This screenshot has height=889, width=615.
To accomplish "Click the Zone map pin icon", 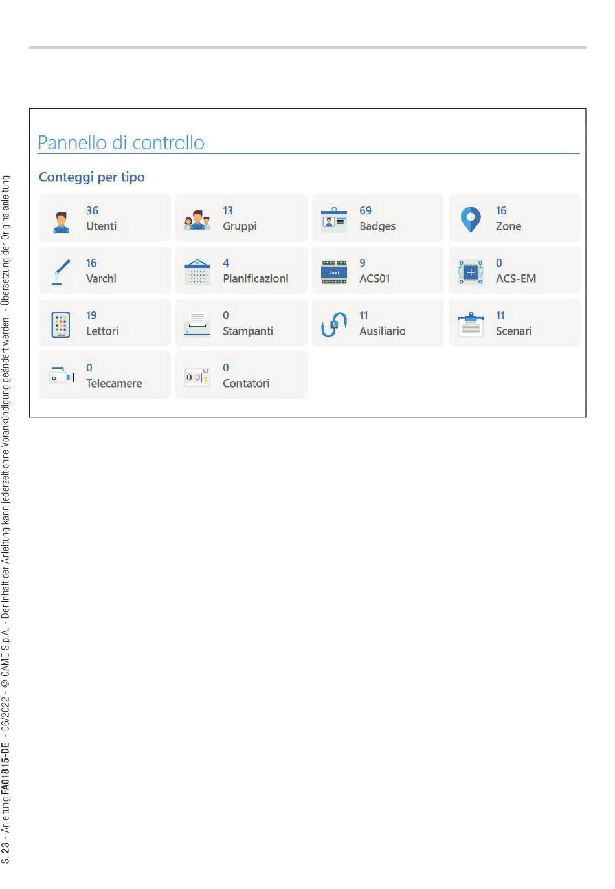I will click(471, 220).
